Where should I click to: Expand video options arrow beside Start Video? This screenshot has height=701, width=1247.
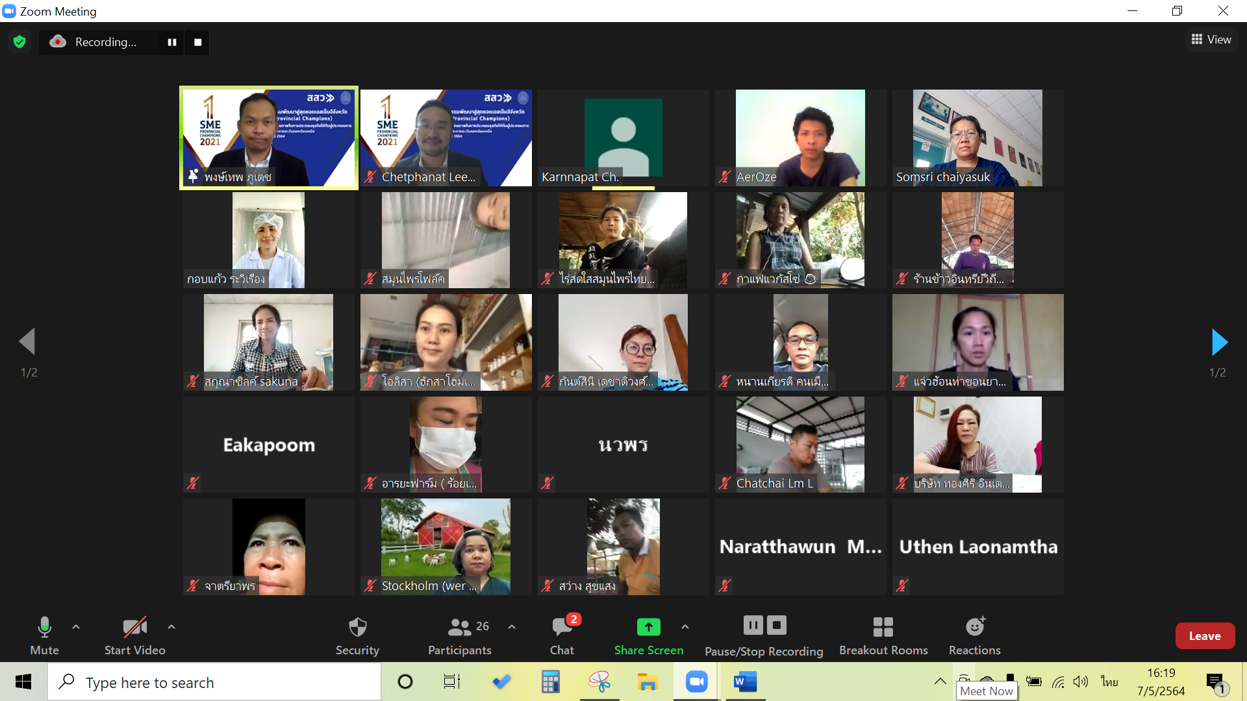[171, 627]
